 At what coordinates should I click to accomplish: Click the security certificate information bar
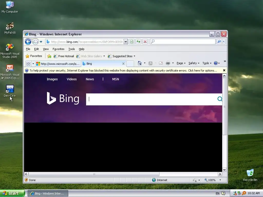[x=123, y=71]
